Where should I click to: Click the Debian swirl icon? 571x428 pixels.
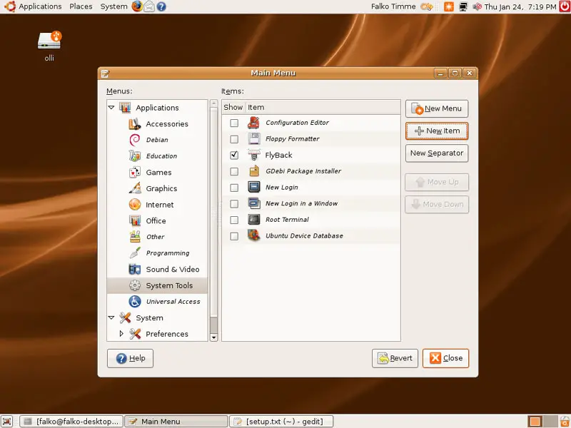134,140
